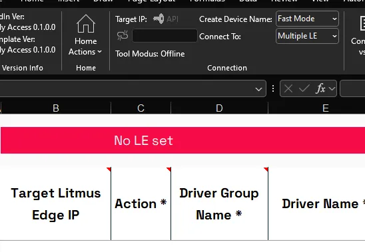Click the 'Target IP:' label
The width and height of the screenshot is (365, 252).
click(x=131, y=19)
